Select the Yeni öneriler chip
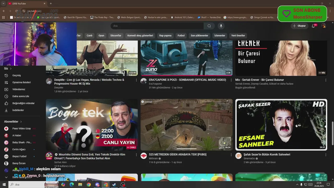This screenshot has width=334, height=188. (238, 36)
